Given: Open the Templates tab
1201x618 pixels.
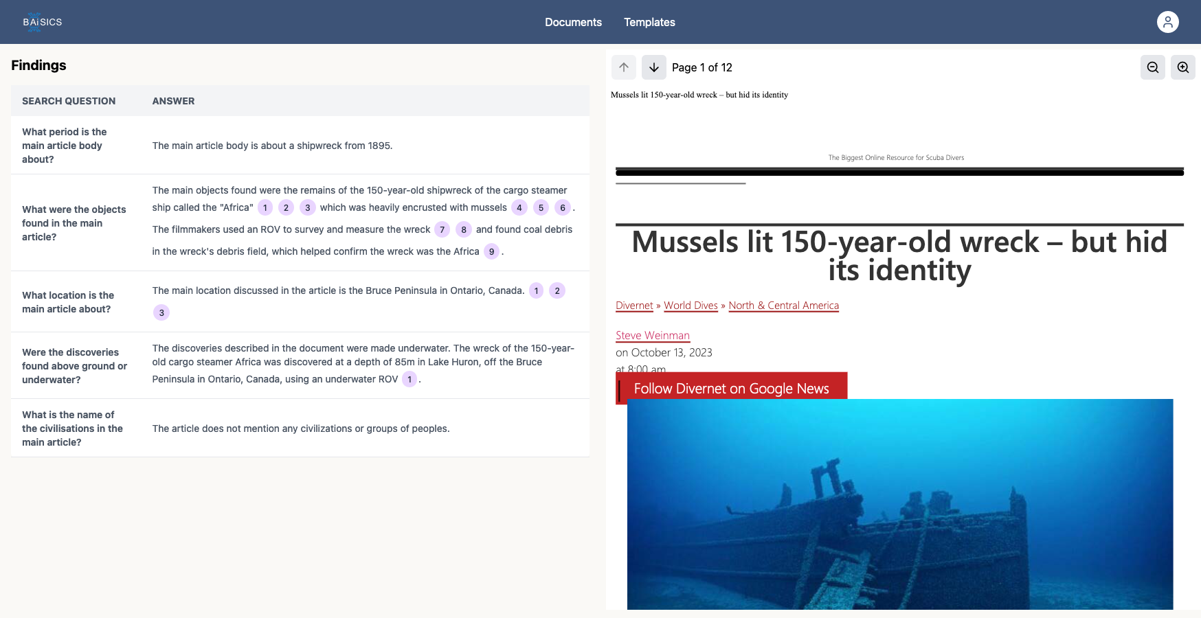Looking at the screenshot, I should pos(649,22).
